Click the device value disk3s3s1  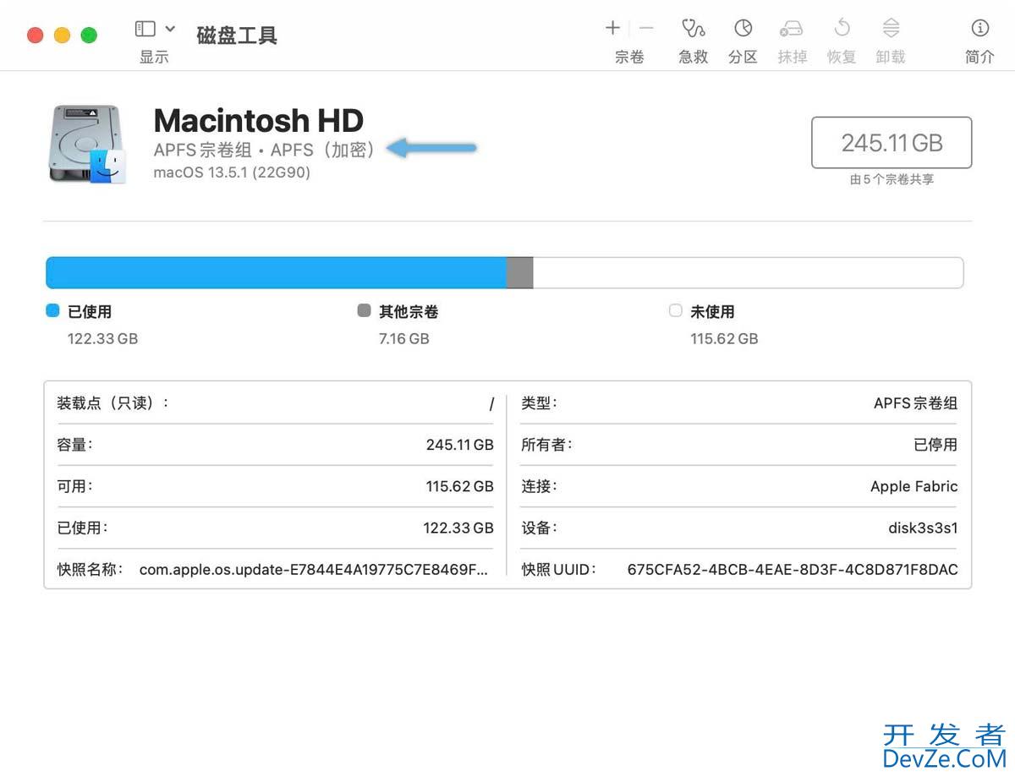click(x=923, y=528)
